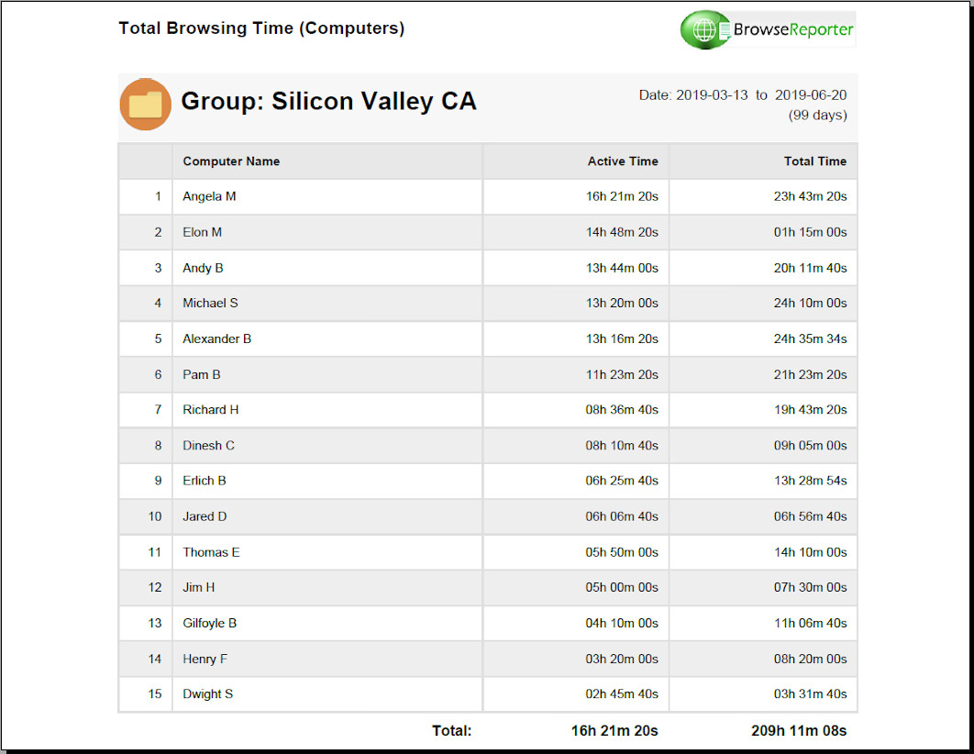Viewport: 974px width, 754px height.
Task: Select the Angela M computer row
Action: pos(209,196)
